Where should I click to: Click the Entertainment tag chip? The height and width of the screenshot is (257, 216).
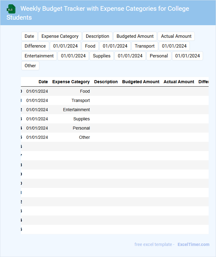coord(39,56)
